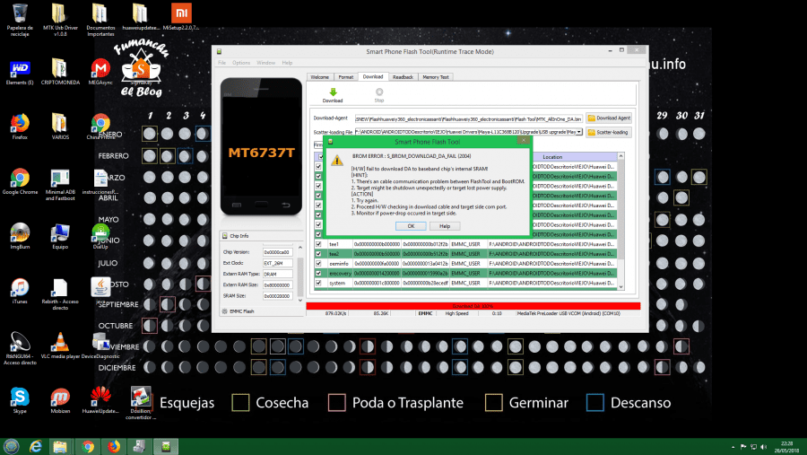This screenshot has width=807, height=455.
Task: Open the Papelera de reciclaje desktop icon
Action: [20, 20]
